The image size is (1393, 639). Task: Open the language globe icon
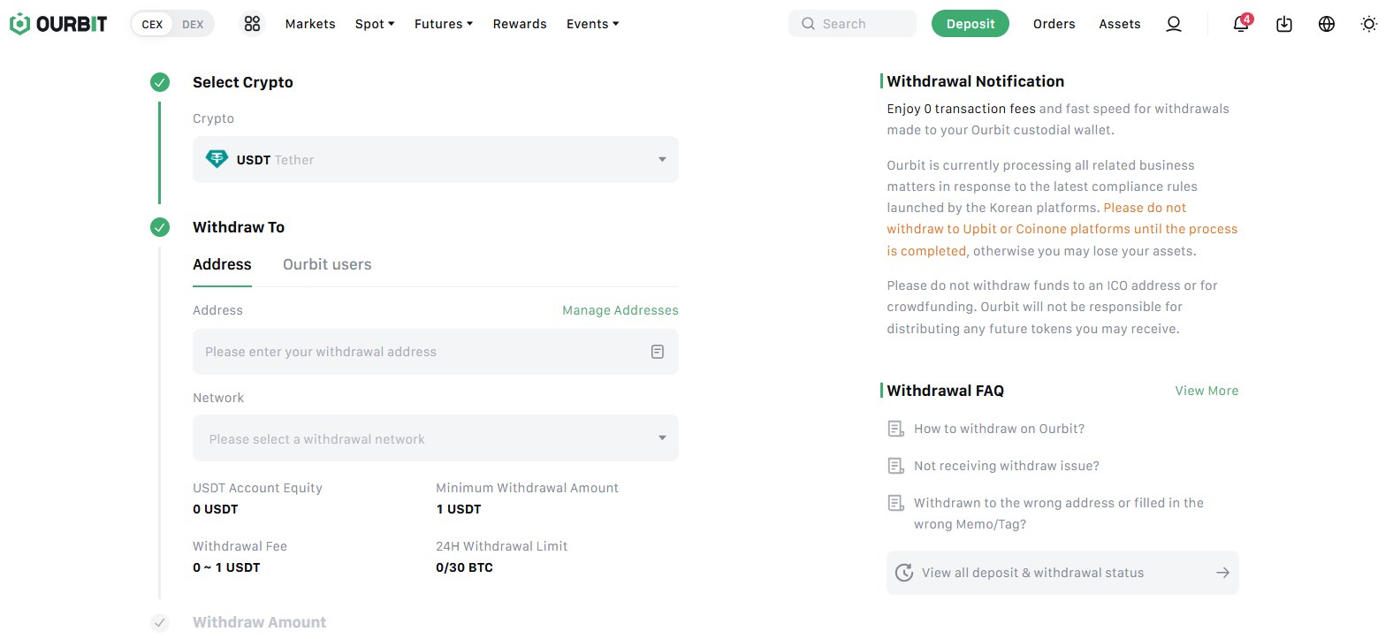(1327, 24)
